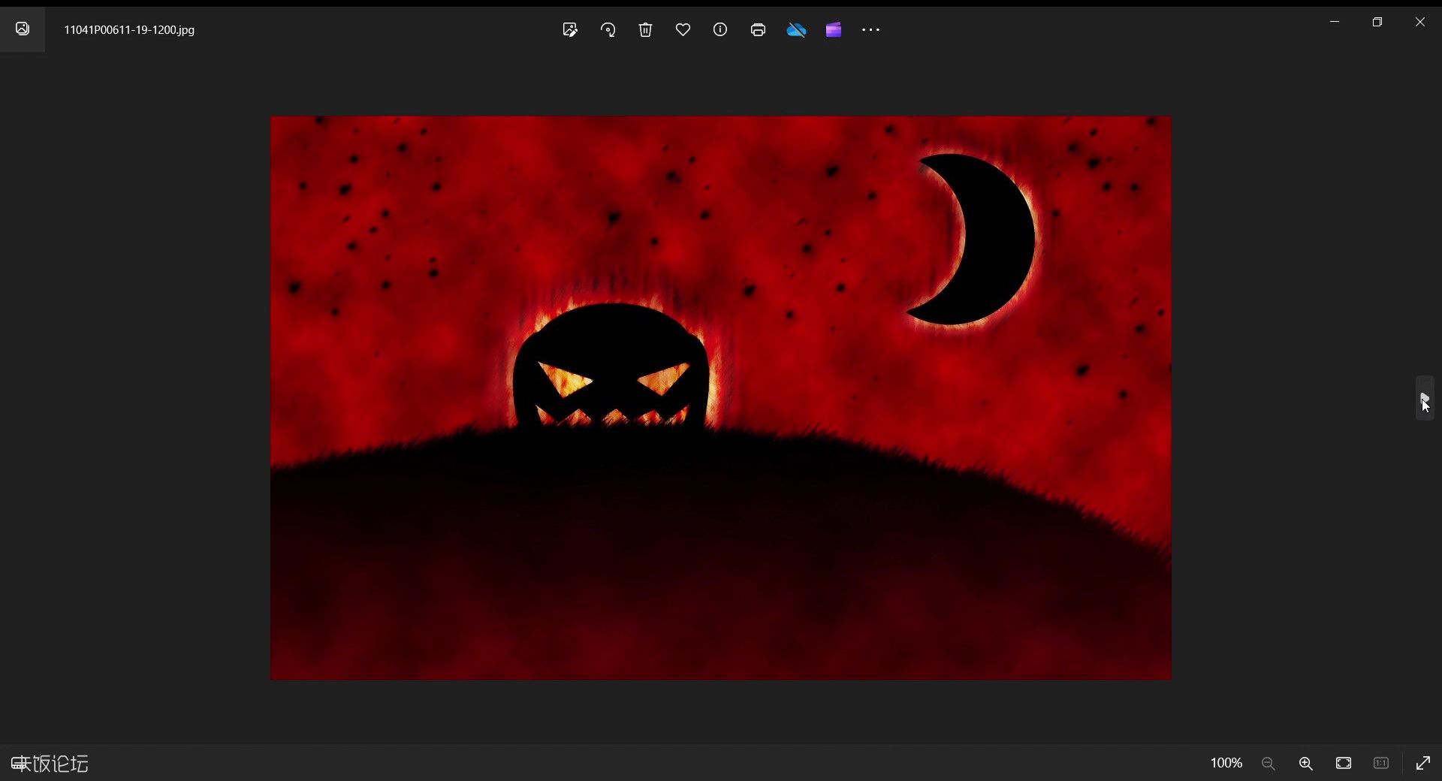The image size is (1442, 781).
Task: Launch Clipchamp video editor icon
Action: [x=834, y=30]
